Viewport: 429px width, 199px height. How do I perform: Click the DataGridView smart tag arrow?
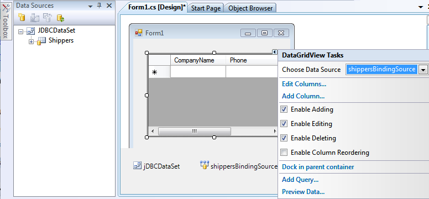point(274,52)
